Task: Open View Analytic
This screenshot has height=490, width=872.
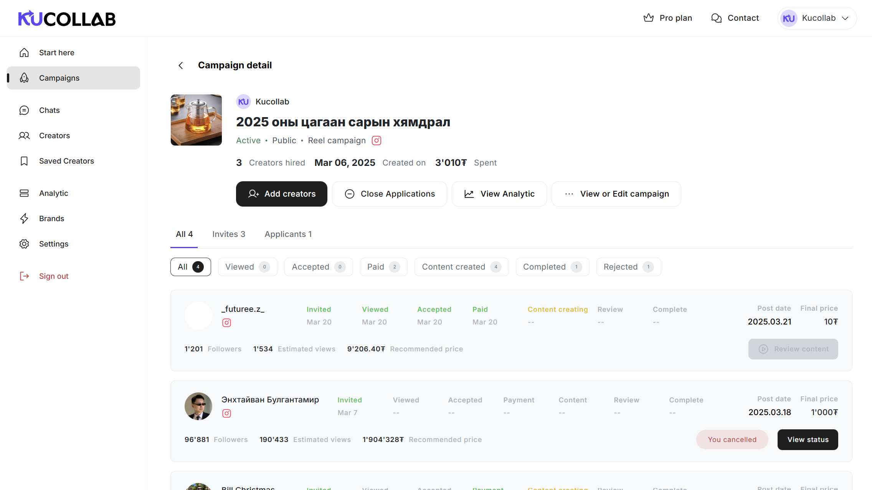Action: (499, 194)
